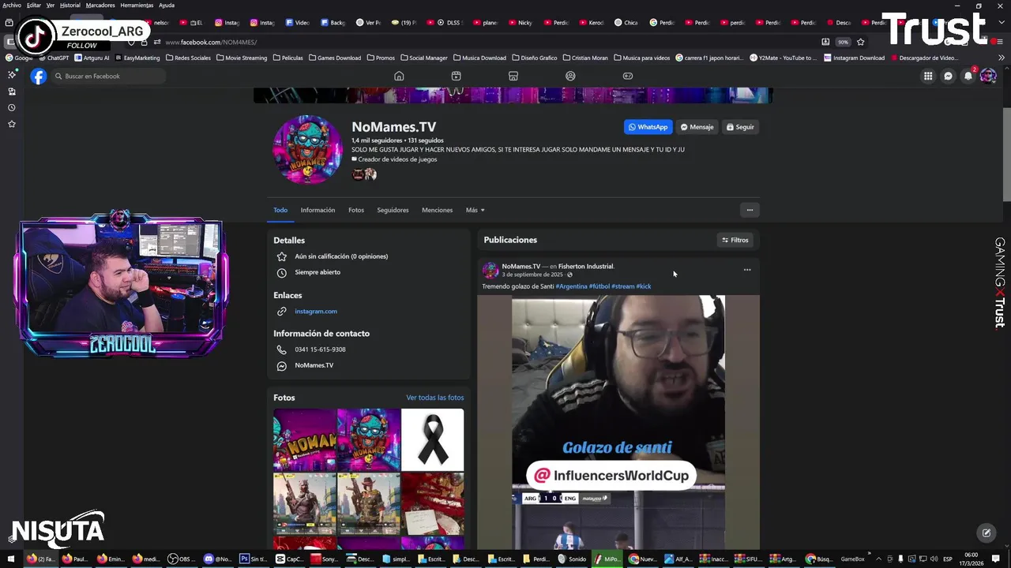Screen dimensions: 1011x568
Task: Open ChatGPT bookmark
Action: coord(54,58)
